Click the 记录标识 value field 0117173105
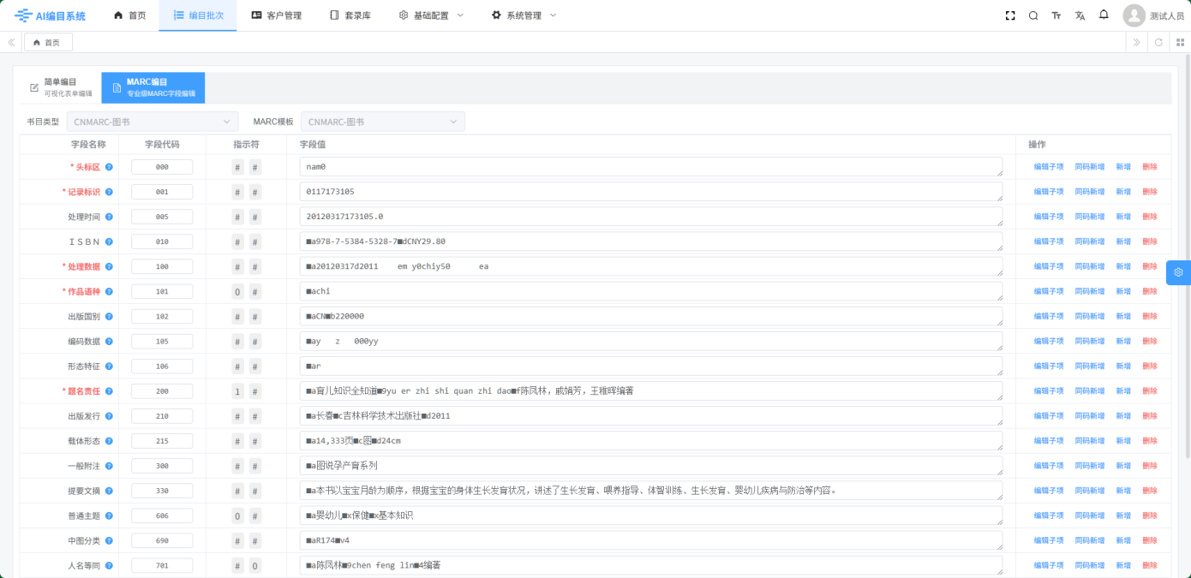 [651, 192]
